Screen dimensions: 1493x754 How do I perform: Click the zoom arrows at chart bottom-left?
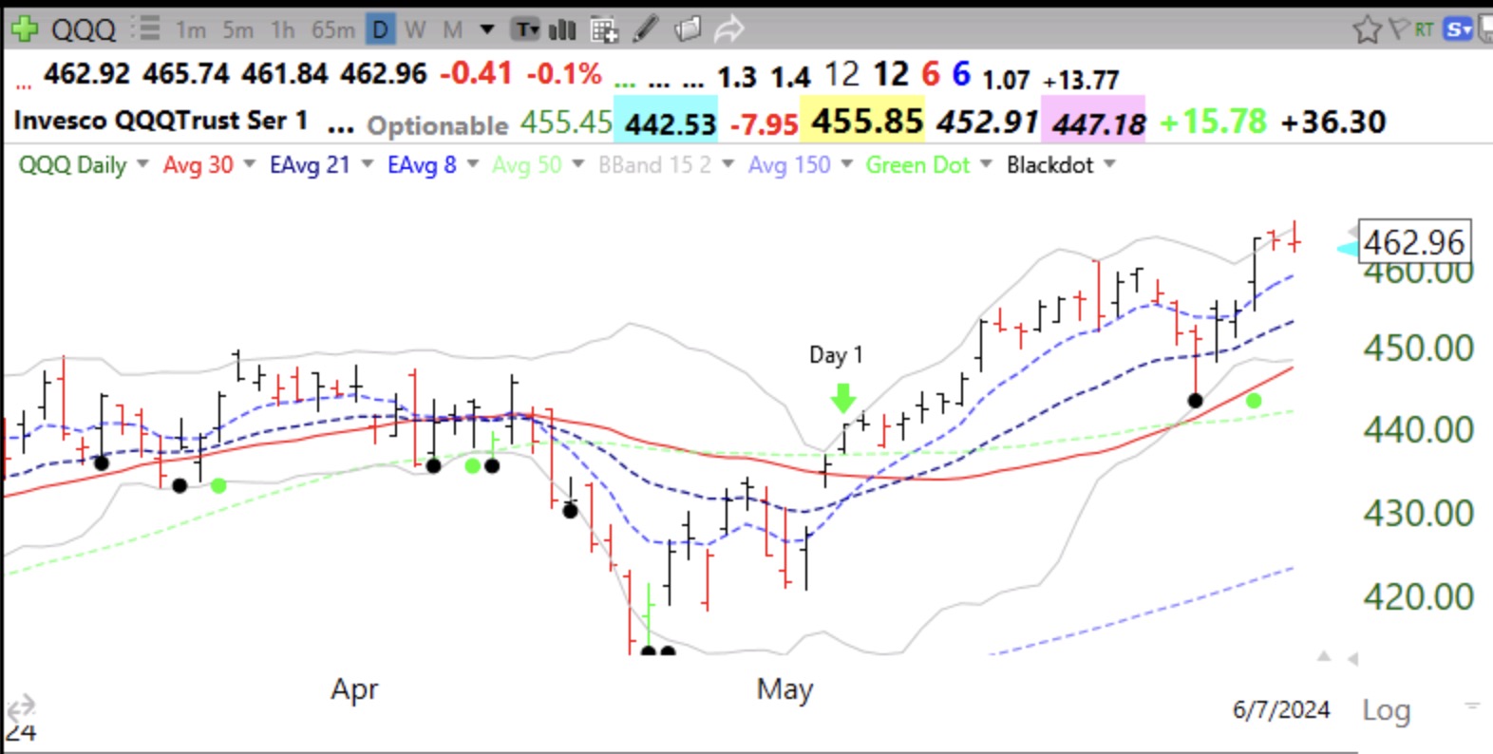click(x=21, y=707)
